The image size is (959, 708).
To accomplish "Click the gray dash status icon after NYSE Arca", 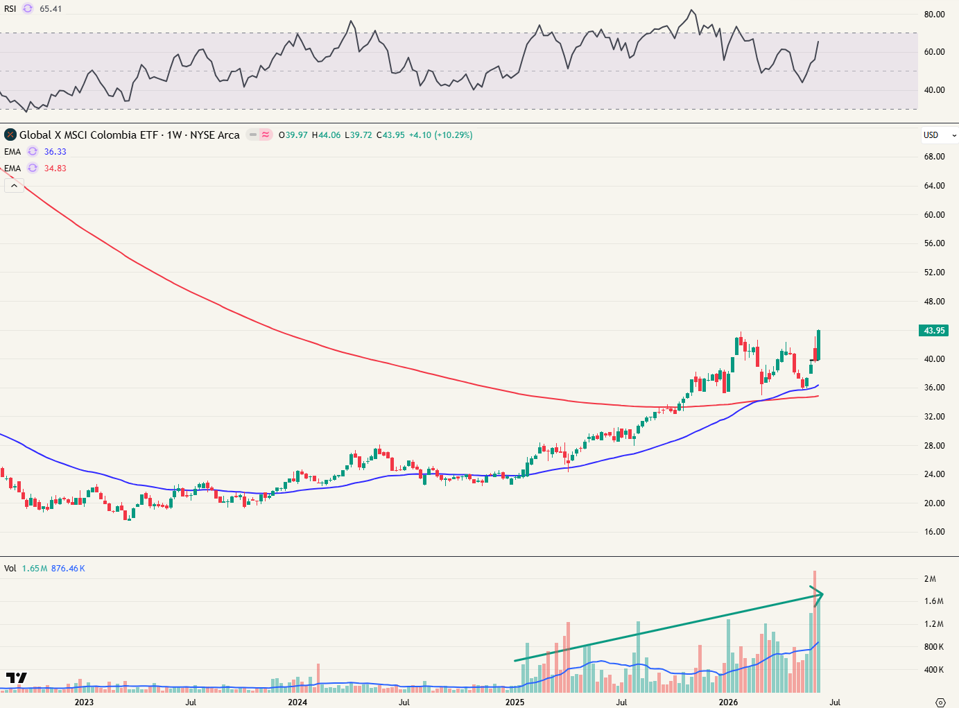I will tap(253, 135).
